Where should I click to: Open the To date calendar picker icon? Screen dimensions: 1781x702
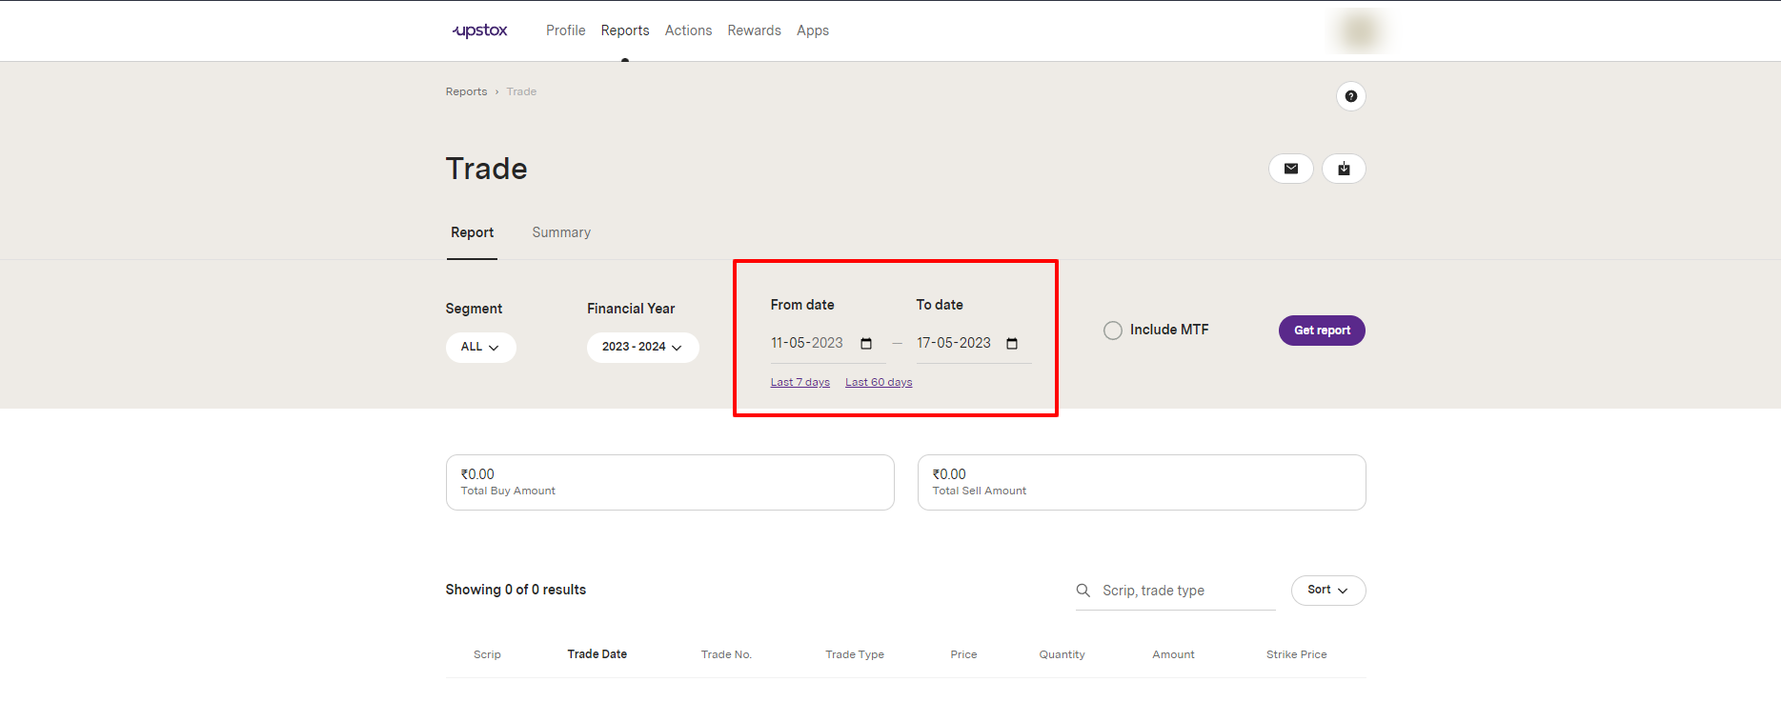coord(1012,344)
